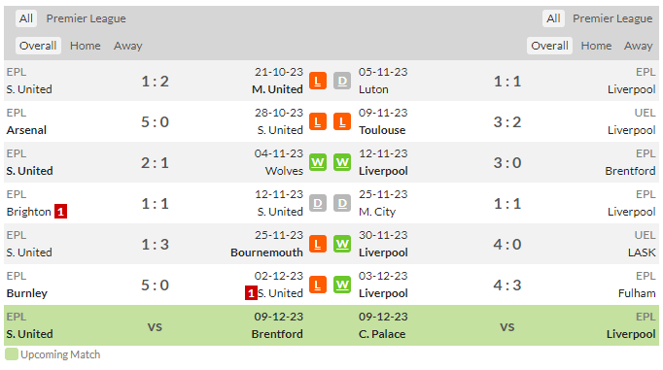Open the Arsenal 5:0 S. United score
The image size is (663, 370).
[155, 122]
